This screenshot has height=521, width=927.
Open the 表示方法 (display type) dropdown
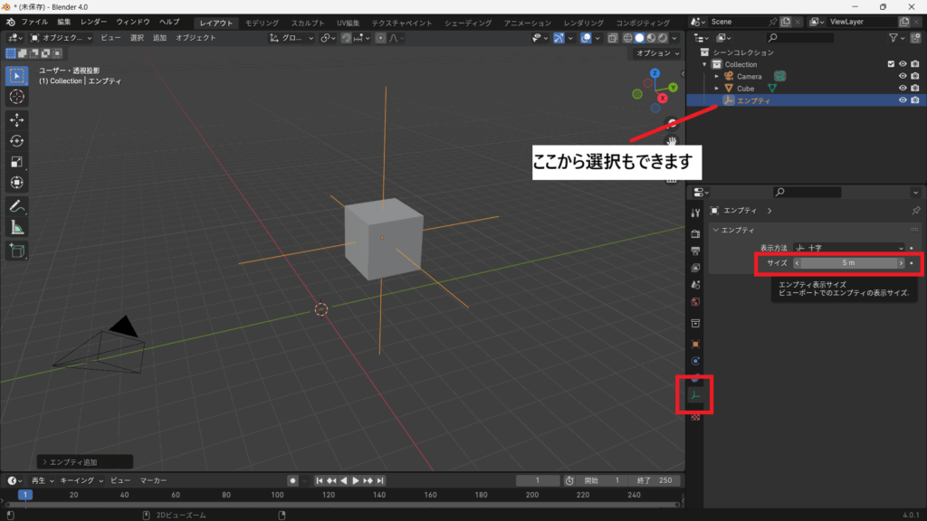click(x=848, y=247)
